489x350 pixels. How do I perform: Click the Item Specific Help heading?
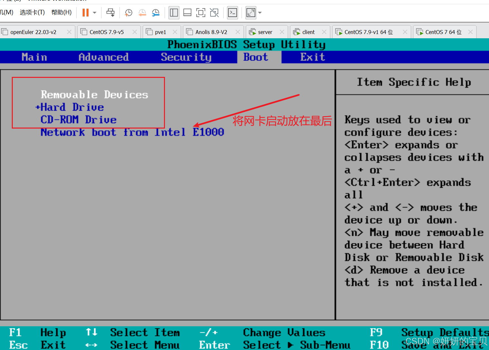(414, 82)
